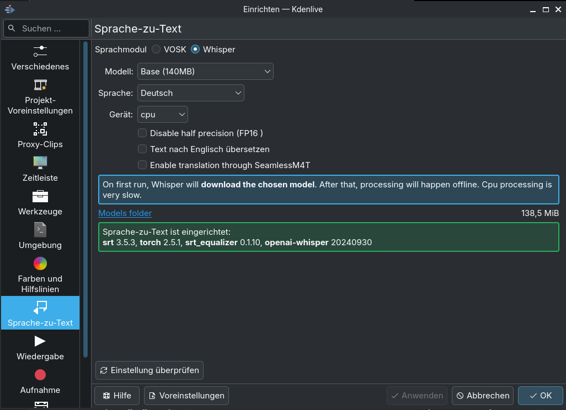Enable translation through SeamlessM4T checkbox
The image size is (566, 410).
[x=142, y=165]
